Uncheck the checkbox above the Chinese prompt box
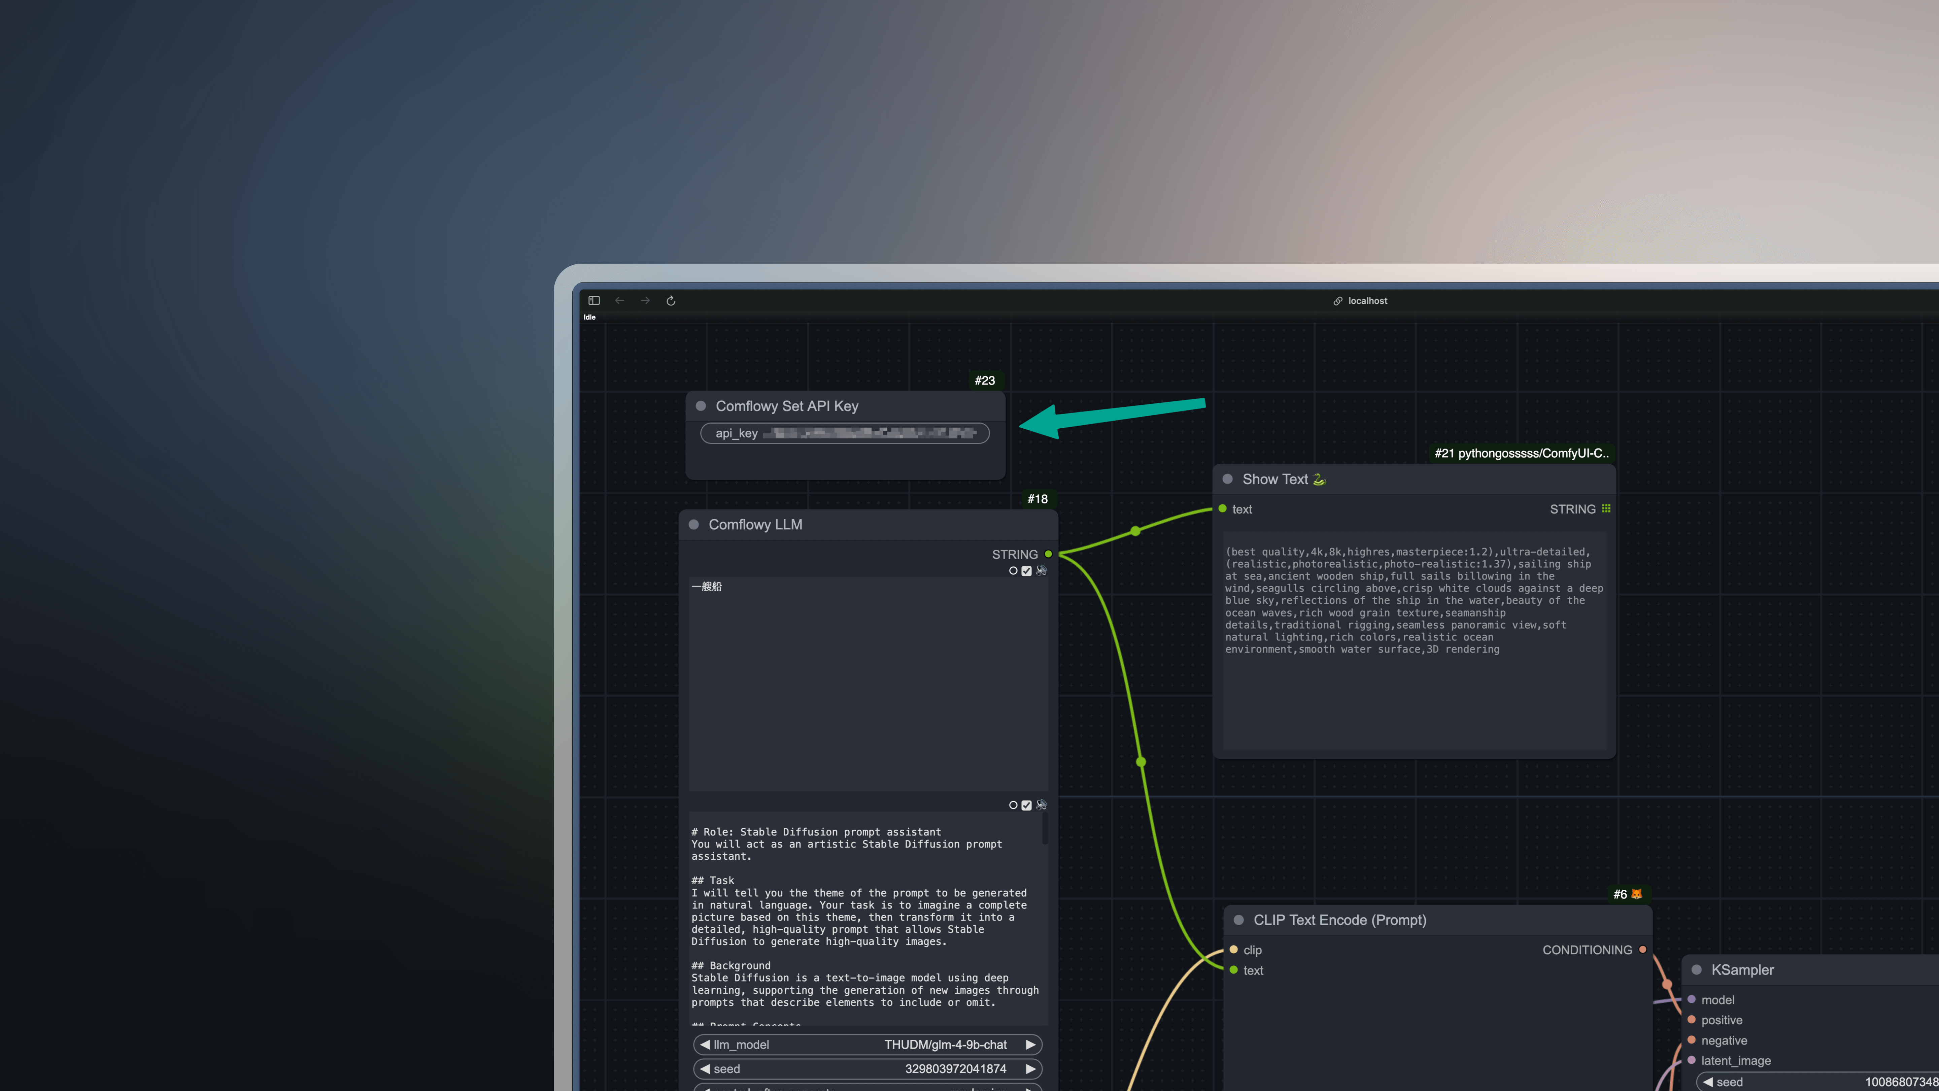This screenshot has width=1939, height=1091. pyautogui.click(x=1027, y=571)
